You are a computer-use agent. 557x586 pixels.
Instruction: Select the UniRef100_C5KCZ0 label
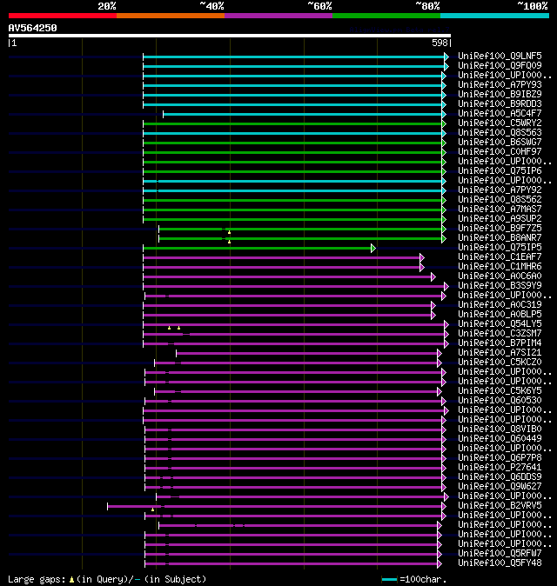[x=500, y=363]
